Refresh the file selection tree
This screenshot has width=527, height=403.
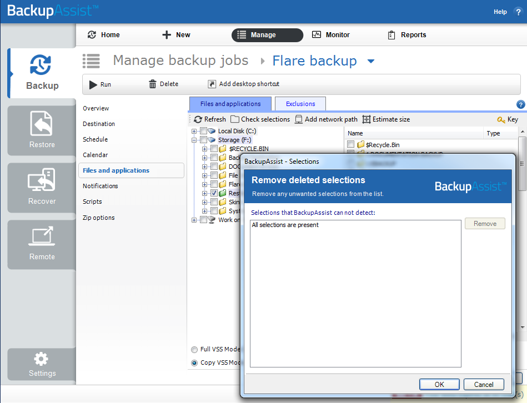tap(210, 119)
